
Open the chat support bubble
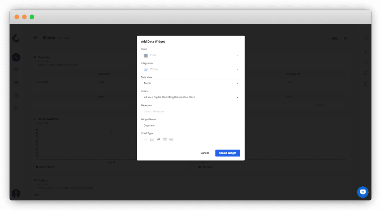(x=363, y=192)
